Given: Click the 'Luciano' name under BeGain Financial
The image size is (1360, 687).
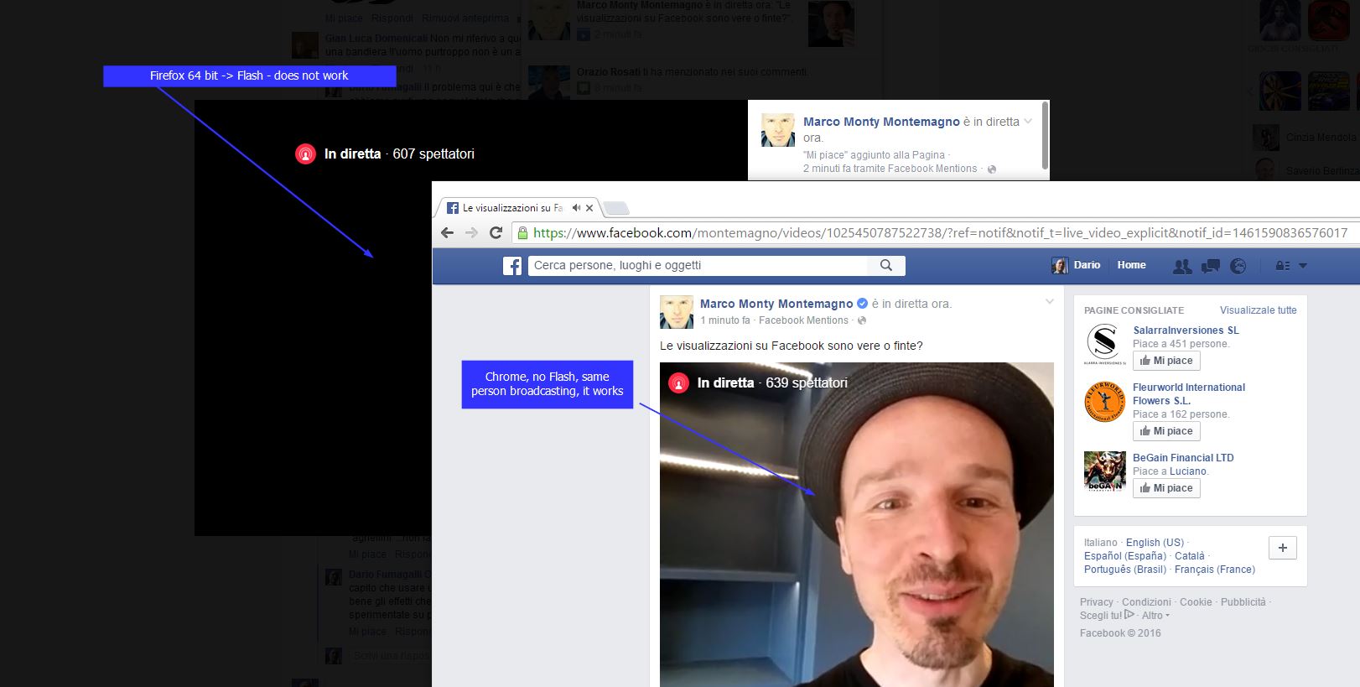Looking at the screenshot, I should [1189, 471].
